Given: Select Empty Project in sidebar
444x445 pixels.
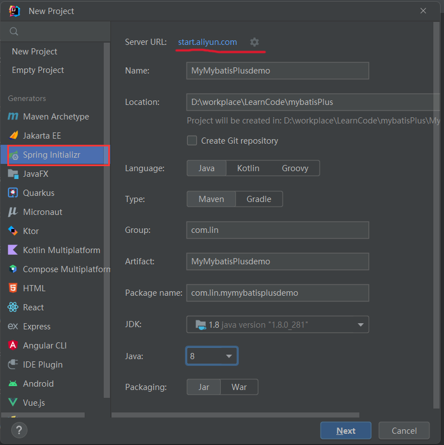Looking at the screenshot, I should tap(38, 70).
